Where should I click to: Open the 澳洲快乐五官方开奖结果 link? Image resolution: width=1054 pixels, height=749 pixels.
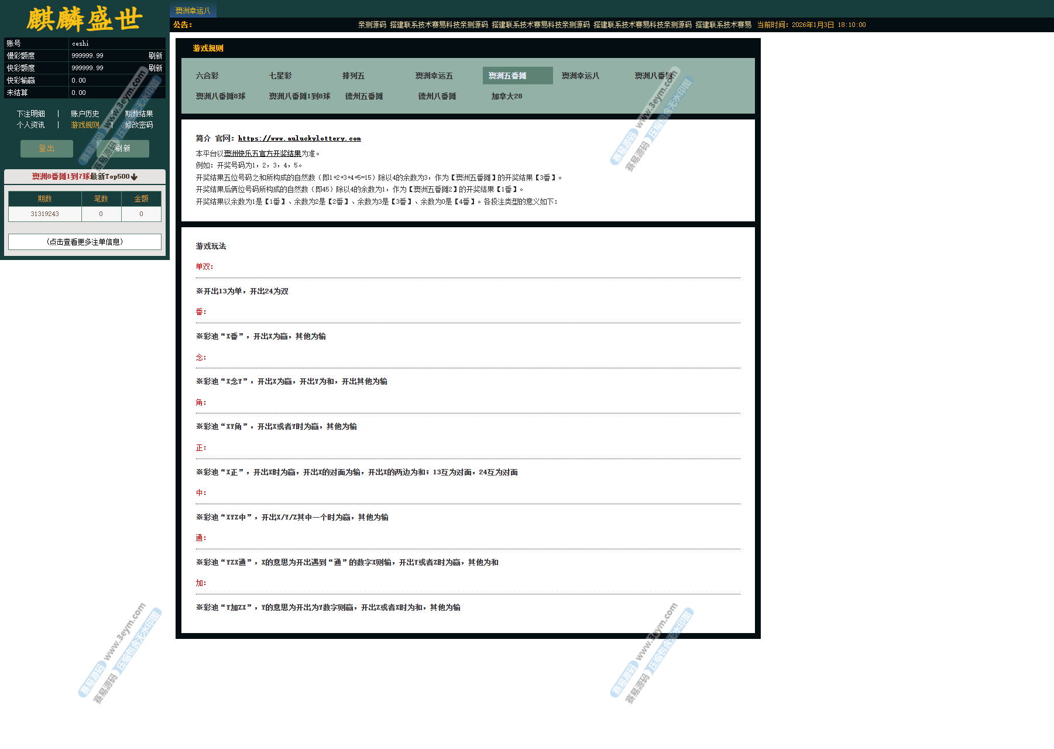point(262,153)
